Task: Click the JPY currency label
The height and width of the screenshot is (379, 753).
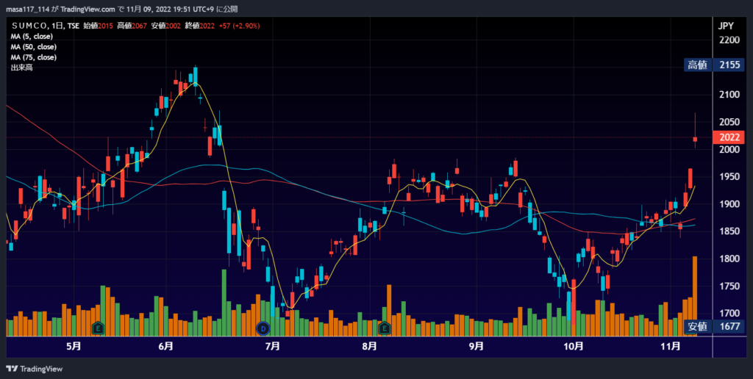Action: 726,26
